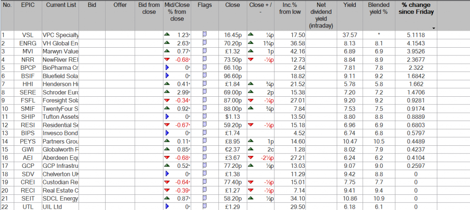
Task: Click the flag icon in the SEIT row
Action: [x=205, y=198]
